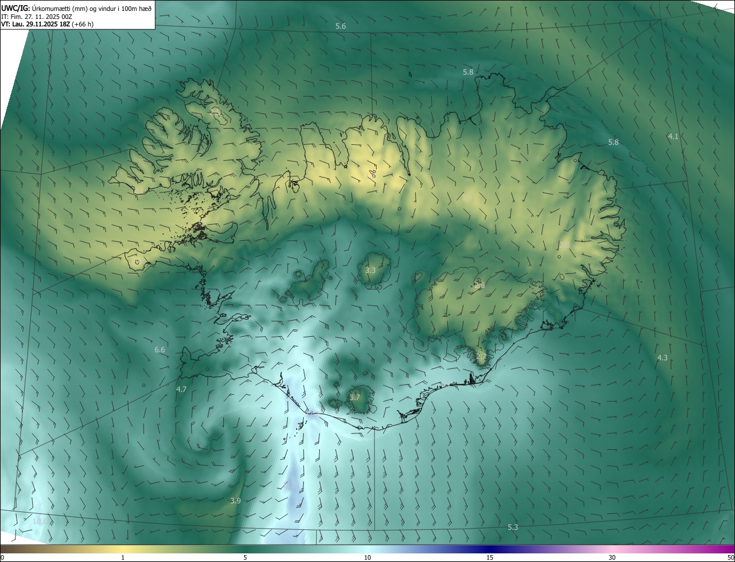Image resolution: width=735 pixels, height=562 pixels.
Task: Click the 2.0 value label
Action: pyautogui.click(x=564, y=245)
